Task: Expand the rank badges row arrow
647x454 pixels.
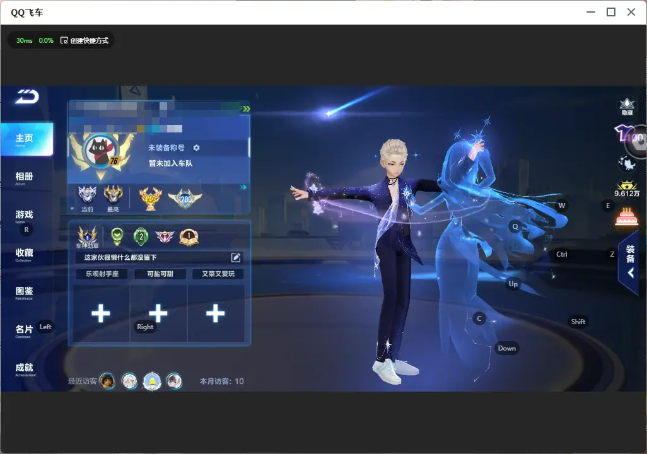Action: click(243, 187)
